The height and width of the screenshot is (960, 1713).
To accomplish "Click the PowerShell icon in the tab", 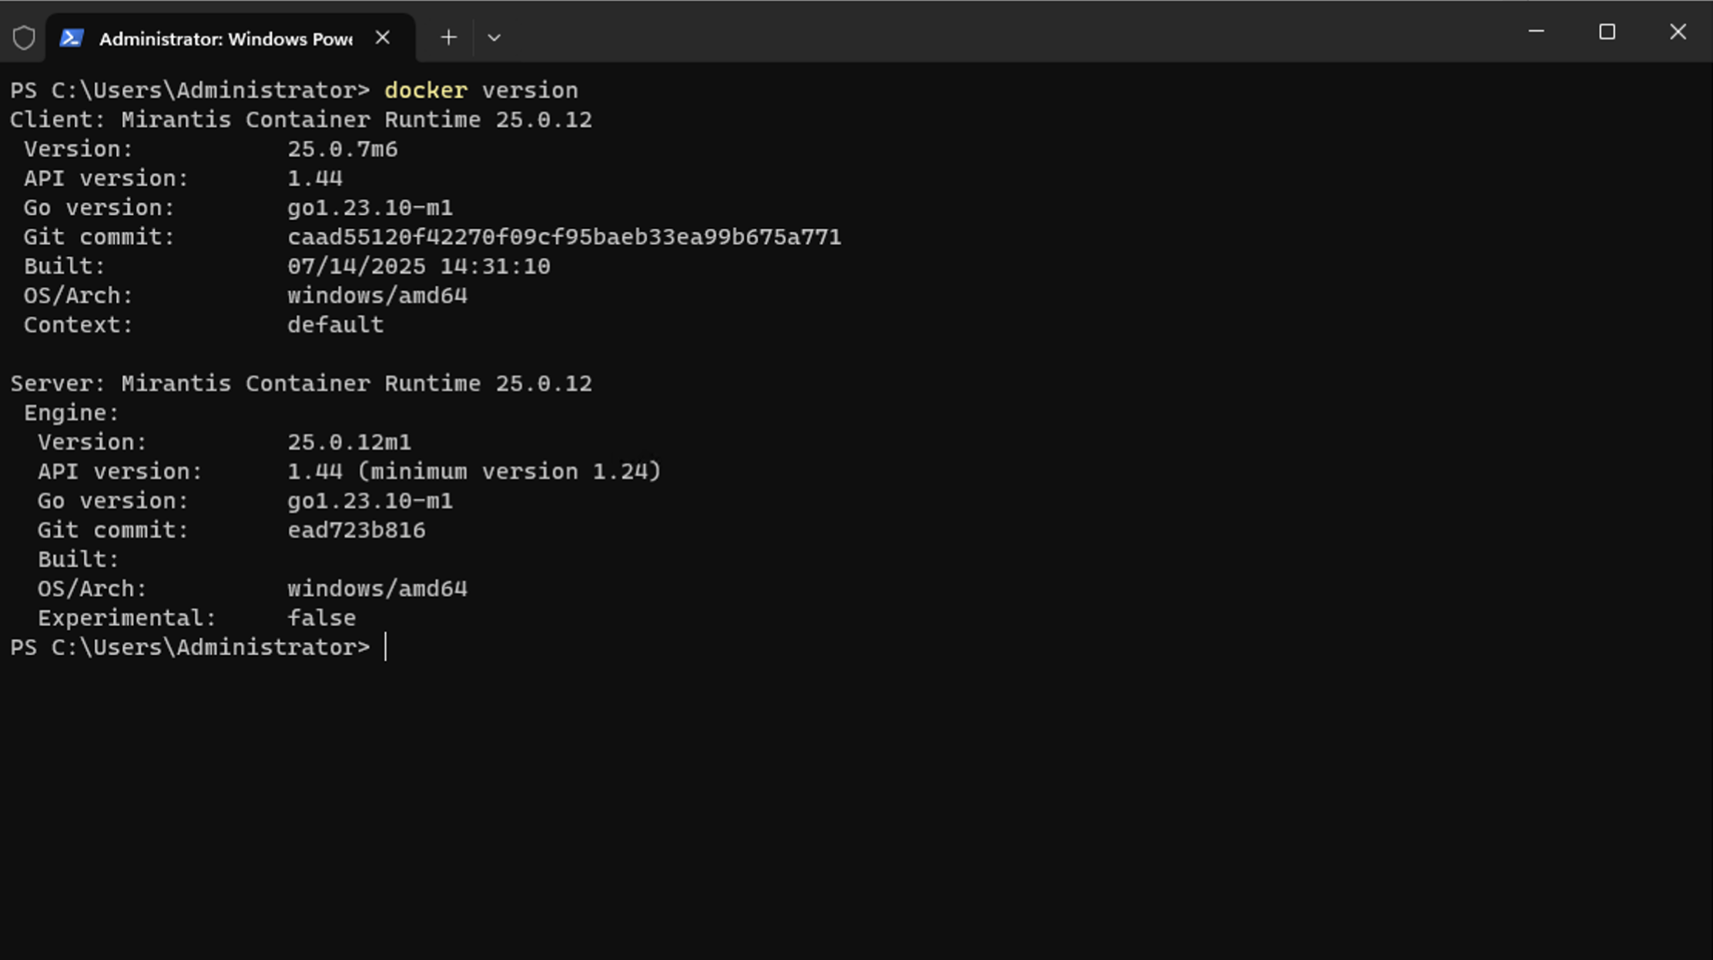I will click(72, 38).
